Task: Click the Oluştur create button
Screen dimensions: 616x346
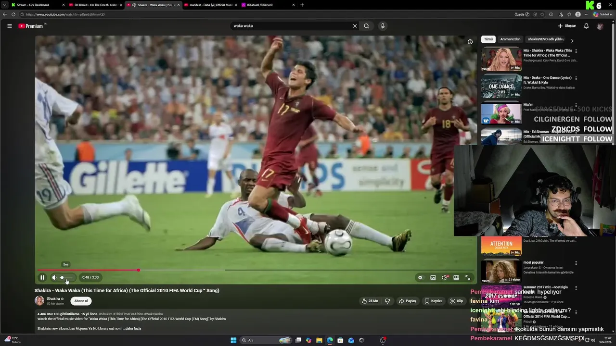Action: point(567,26)
